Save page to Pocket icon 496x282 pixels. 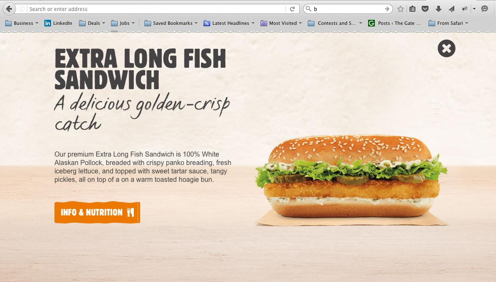425,9
